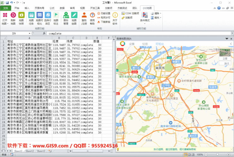Click the blue Excel help question icon
234x157 pixels.
(219, 8)
